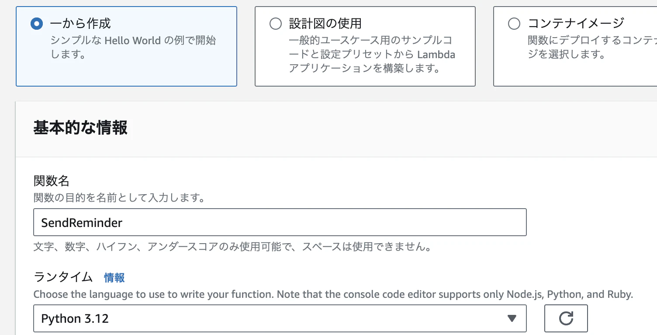The width and height of the screenshot is (657, 335).
Task: Choose the 設計図の使用 radio option
Action: (x=276, y=24)
